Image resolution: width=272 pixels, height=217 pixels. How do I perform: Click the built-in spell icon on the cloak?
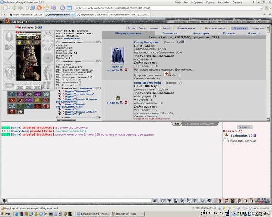coord(166,74)
